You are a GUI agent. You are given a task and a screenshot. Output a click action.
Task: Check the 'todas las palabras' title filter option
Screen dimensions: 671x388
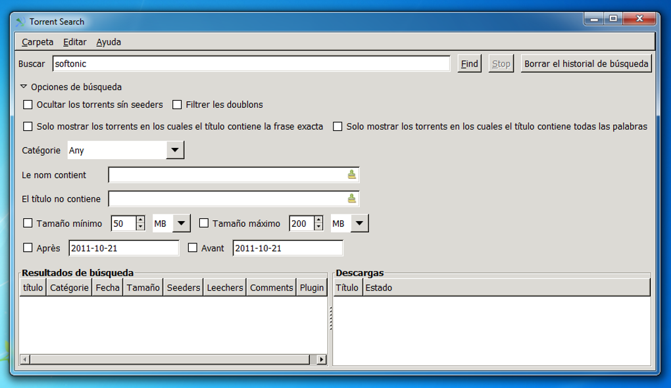337,126
